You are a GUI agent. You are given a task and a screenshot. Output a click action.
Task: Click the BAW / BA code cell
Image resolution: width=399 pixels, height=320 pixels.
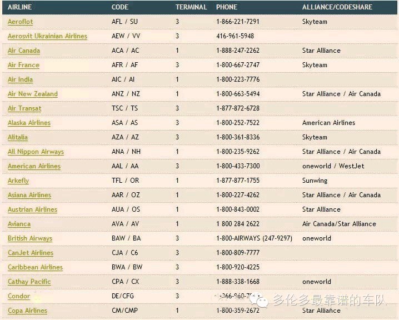126,238
